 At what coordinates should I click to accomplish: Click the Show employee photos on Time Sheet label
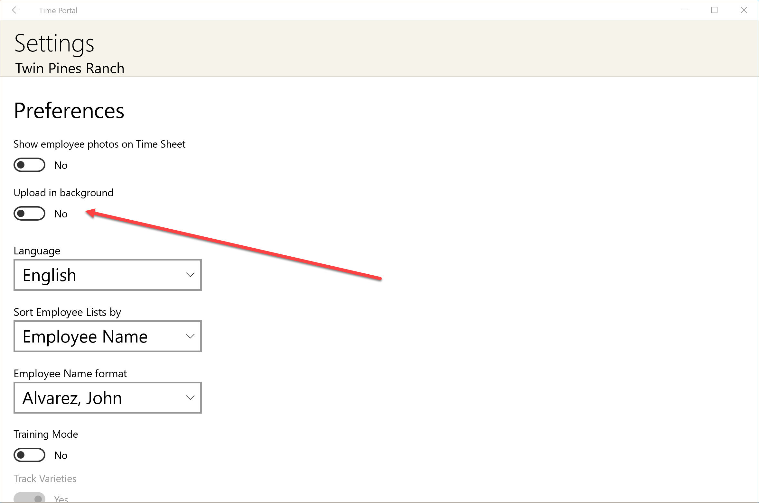point(99,144)
